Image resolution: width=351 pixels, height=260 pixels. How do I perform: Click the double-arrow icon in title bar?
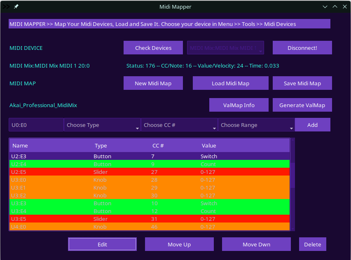tap(6, 7)
